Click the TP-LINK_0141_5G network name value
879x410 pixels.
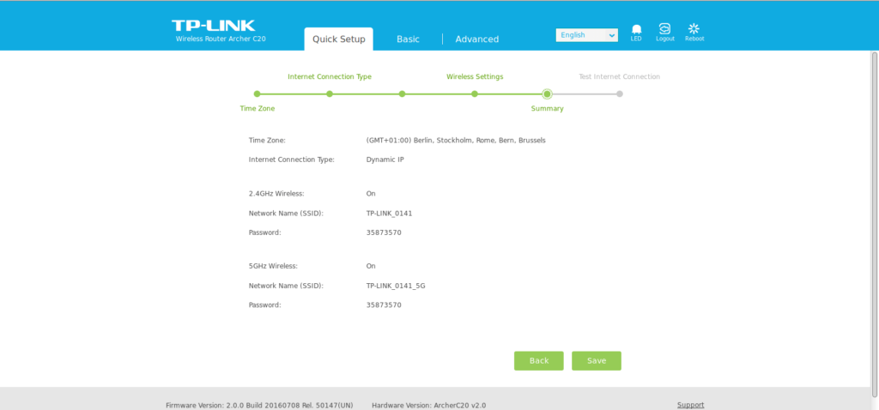(396, 286)
